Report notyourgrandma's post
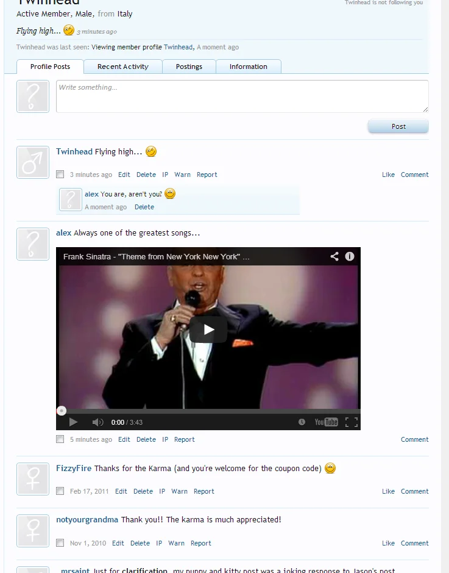This screenshot has height=573, width=449. [200, 543]
